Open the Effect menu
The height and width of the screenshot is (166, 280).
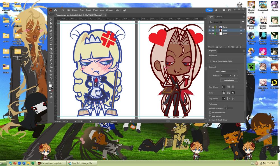tap(95, 10)
